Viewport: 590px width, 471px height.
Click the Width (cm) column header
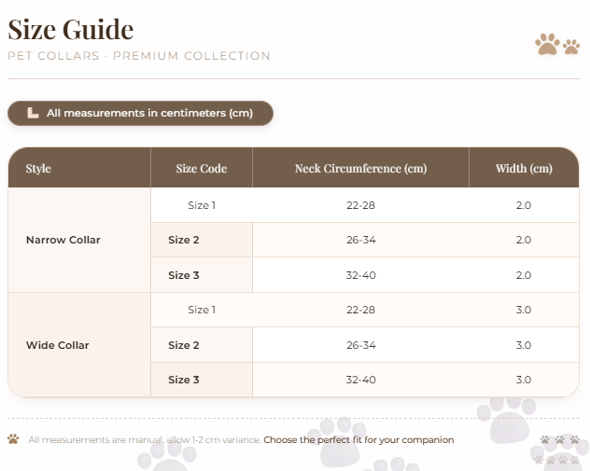[x=524, y=168]
